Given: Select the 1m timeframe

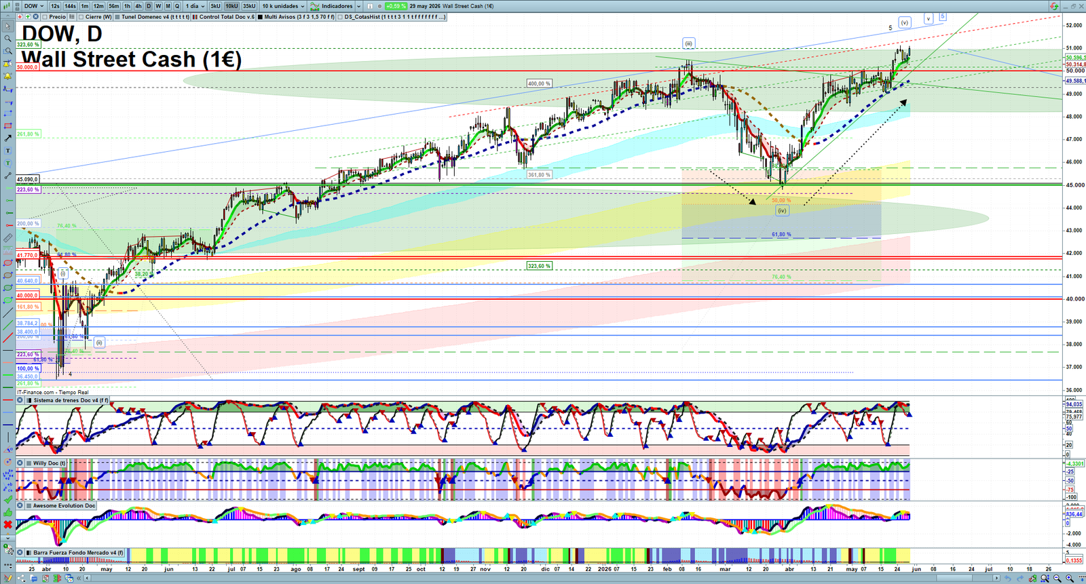Looking at the screenshot, I should pos(85,6).
